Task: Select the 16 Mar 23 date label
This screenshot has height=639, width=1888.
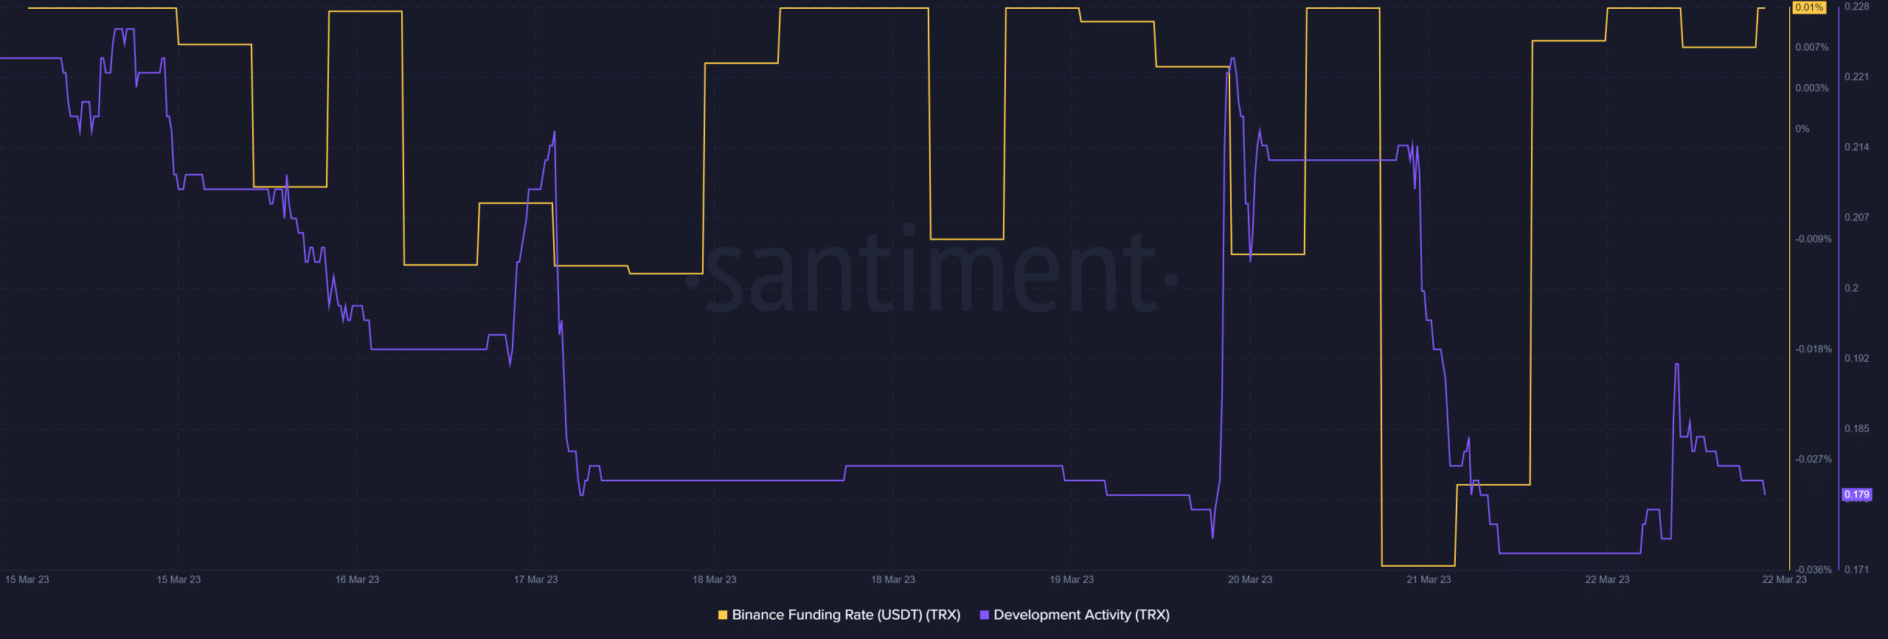Action: pyautogui.click(x=357, y=579)
